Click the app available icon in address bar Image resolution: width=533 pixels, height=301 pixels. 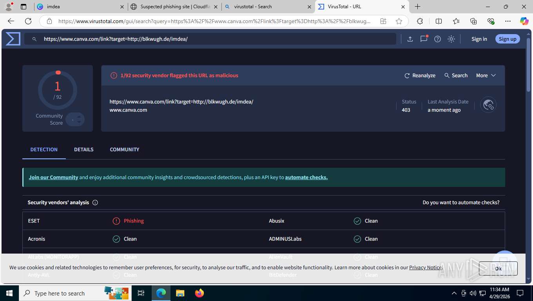point(383,21)
